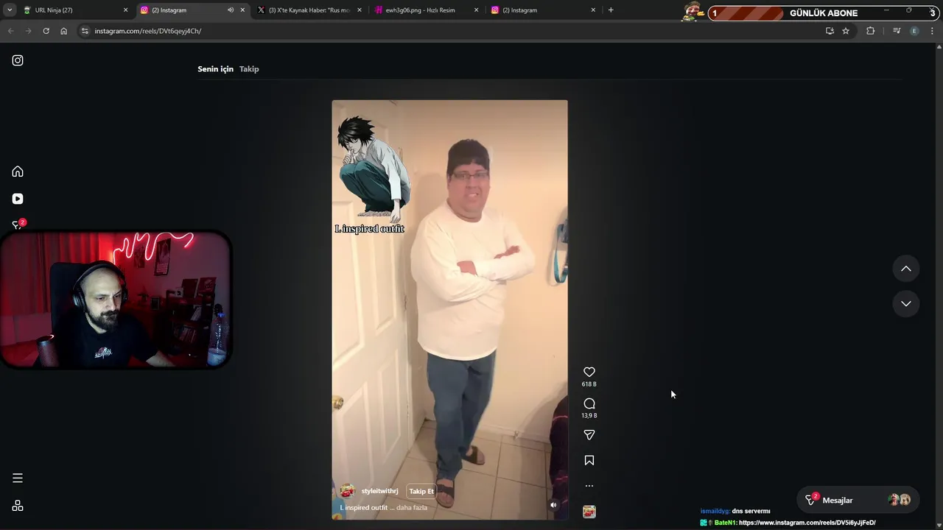Open styleitwithrj profile username
This screenshot has height=530, width=943.
point(379,491)
